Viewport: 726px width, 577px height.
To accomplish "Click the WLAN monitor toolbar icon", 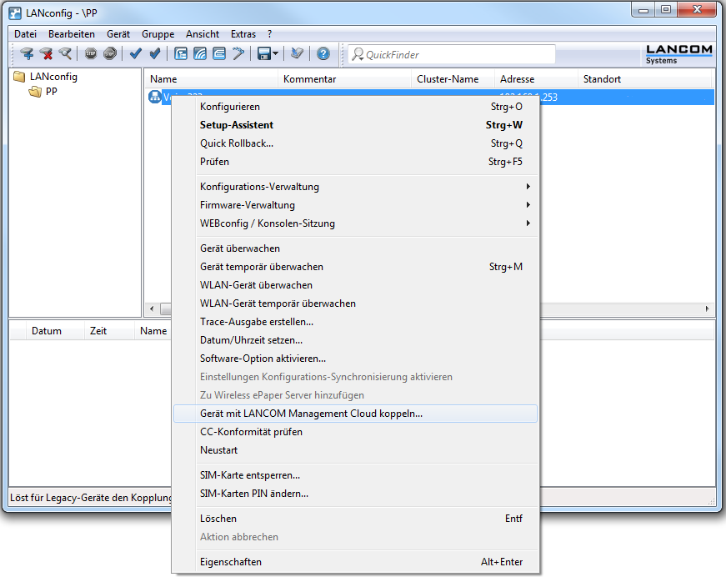I will (200, 54).
